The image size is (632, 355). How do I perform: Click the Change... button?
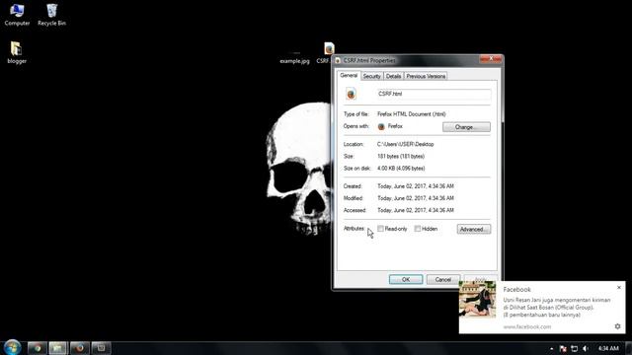pyautogui.click(x=466, y=127)
